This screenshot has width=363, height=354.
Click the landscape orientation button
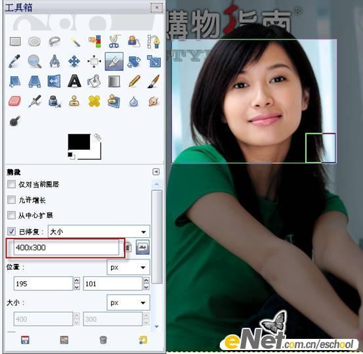[x=142, y=248]
